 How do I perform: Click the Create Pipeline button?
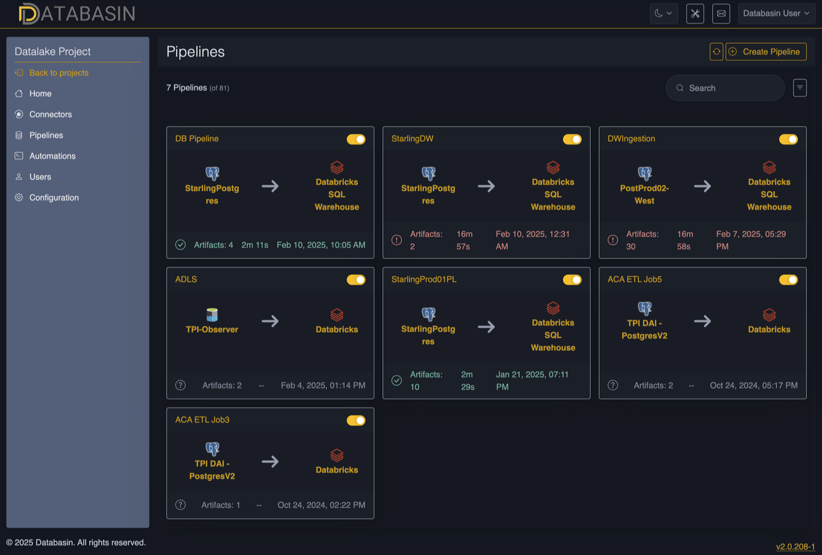(766, 52)
